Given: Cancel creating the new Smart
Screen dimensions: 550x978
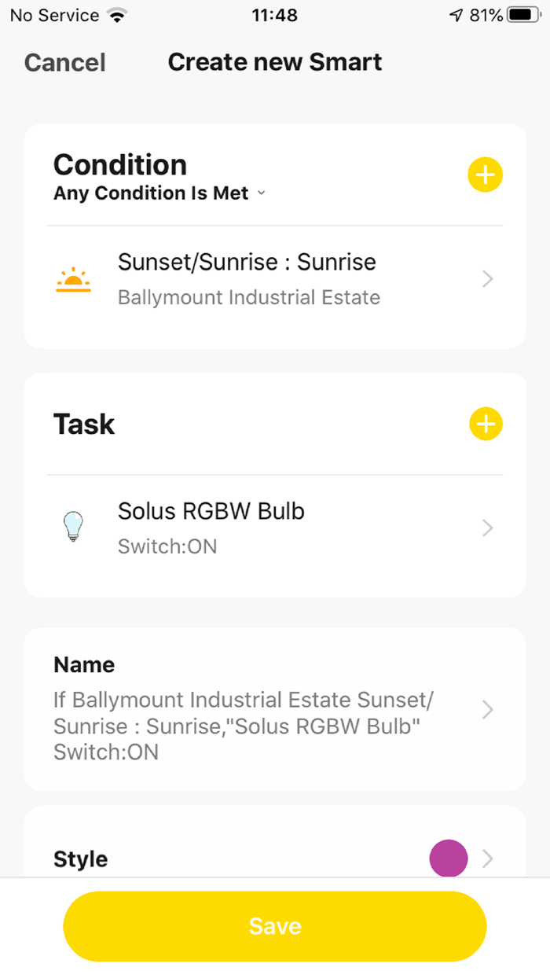Looking at the screenshot, I should click(x=64, y=62).
